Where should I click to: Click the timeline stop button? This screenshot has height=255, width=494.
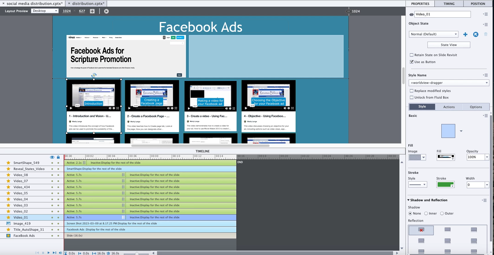43,253
